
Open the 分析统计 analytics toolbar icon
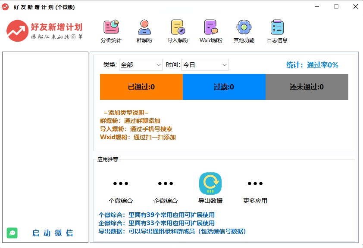pos(111,28)
